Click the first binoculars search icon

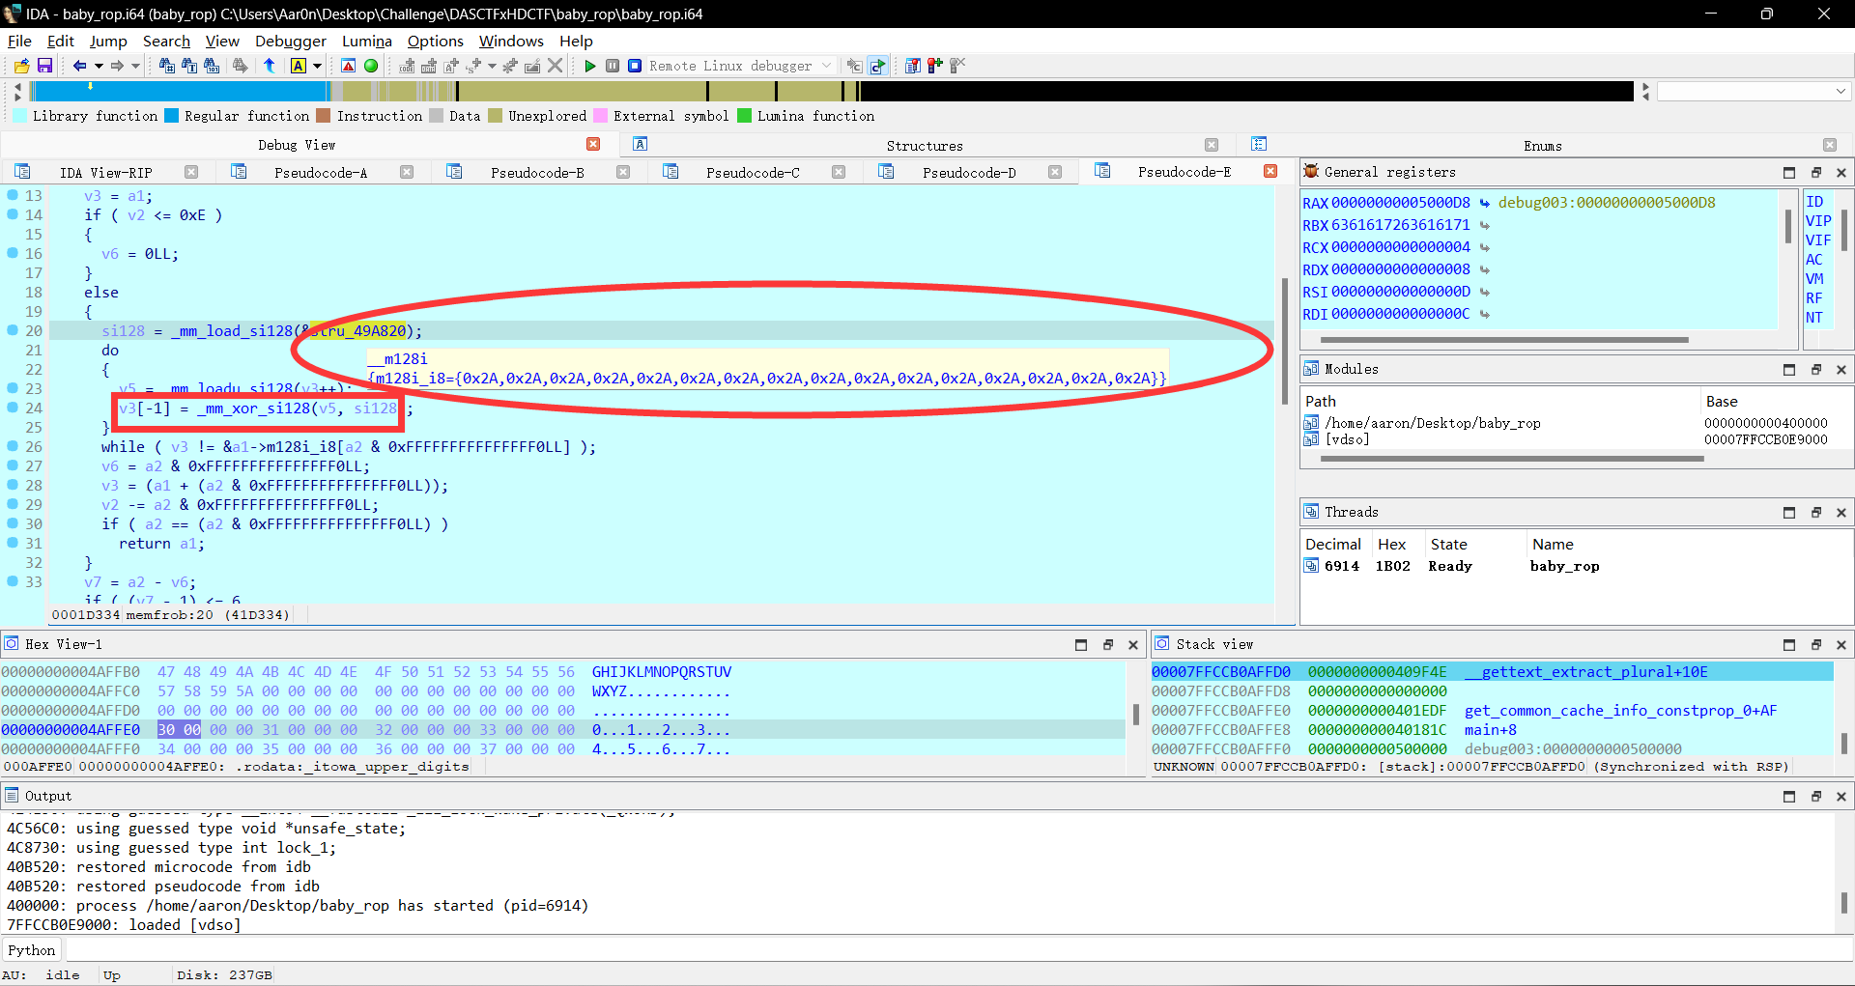pos(167,66)
